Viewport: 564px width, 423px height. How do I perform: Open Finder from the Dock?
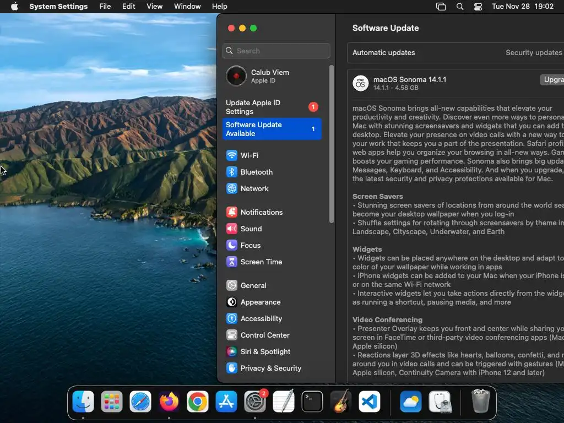pos(83,402)
